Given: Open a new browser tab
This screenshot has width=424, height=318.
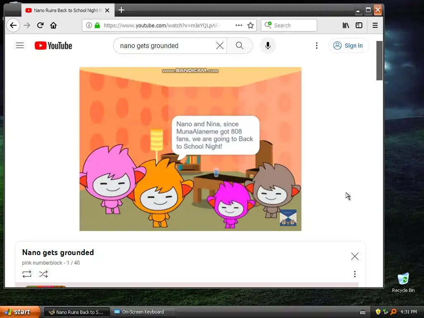Looking at the screenshot, I should click(x=121, y=10).
